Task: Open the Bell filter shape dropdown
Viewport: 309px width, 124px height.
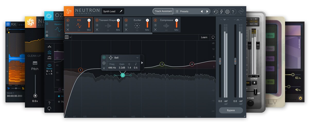Action: [124, 58]
